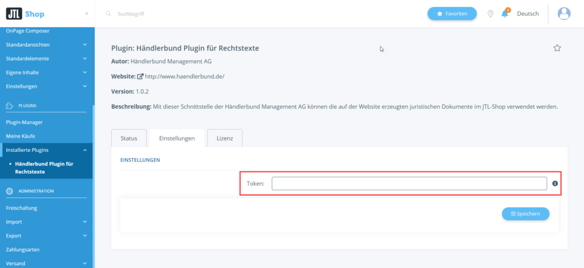Select Händlerbund Plugin für Rechtstexte sidebar item
The image size is (584, 268).
[44, 168]
